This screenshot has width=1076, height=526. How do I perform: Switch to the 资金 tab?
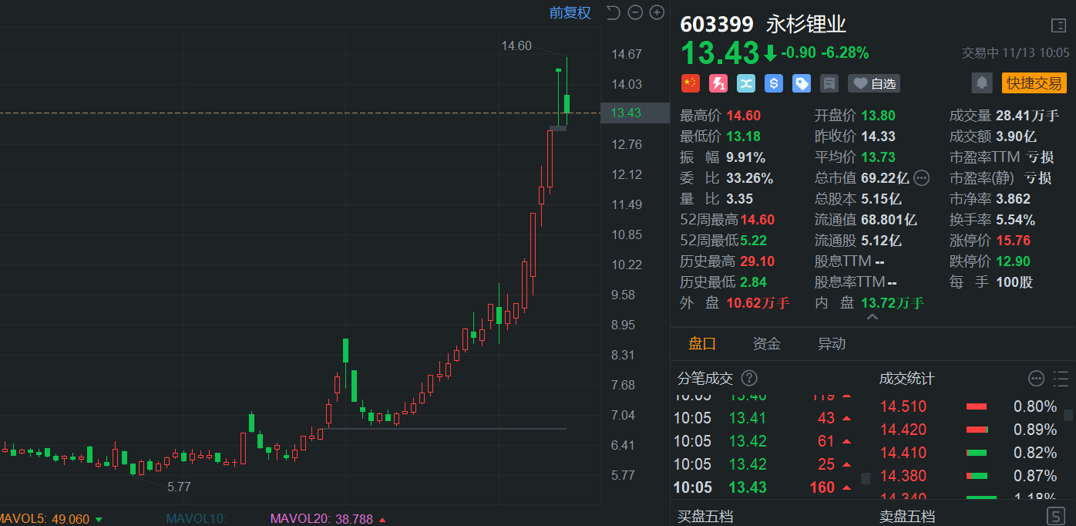767,344
